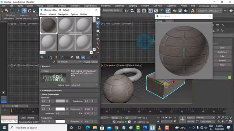Open the Masonry presets dropdown

click(55, 71)
